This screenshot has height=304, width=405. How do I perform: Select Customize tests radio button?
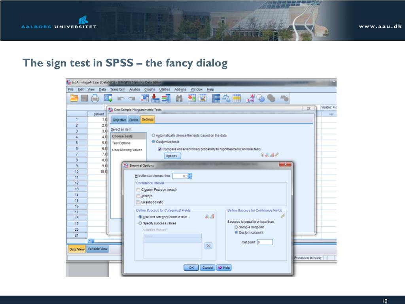click(x=153, y=142)
